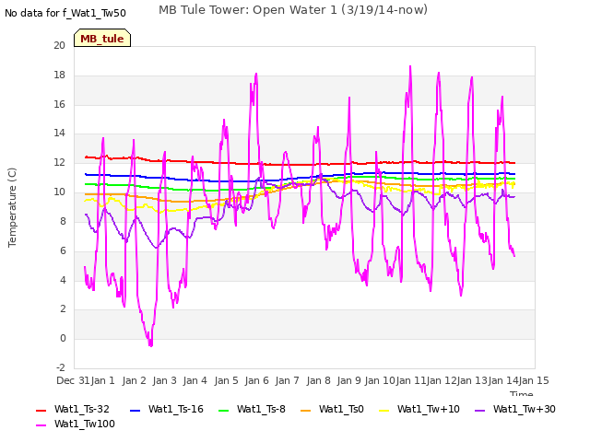Click the yellow Wat1_Tw+10 legend swatch

point(384,410)
